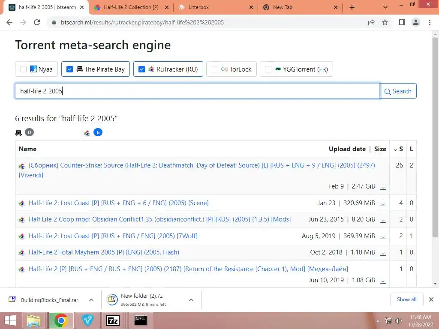Download the Lost Coast [Scene] torrent
Viewport: 439px width, 329px height.
tap(383, 203)
